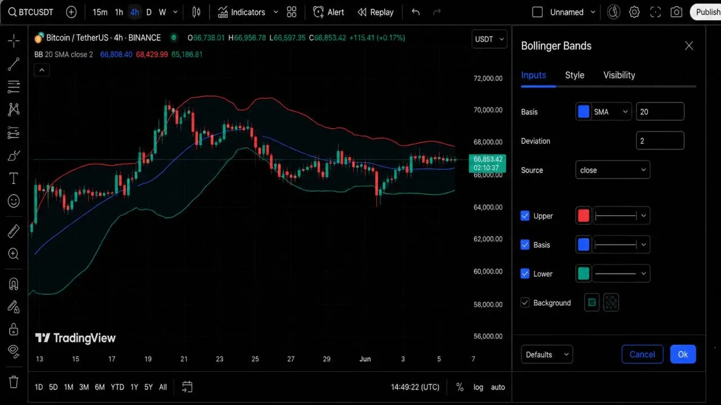Uncheck the Upper band checkbox
This screenshot has width=721, height=405.
coord(525,215)
